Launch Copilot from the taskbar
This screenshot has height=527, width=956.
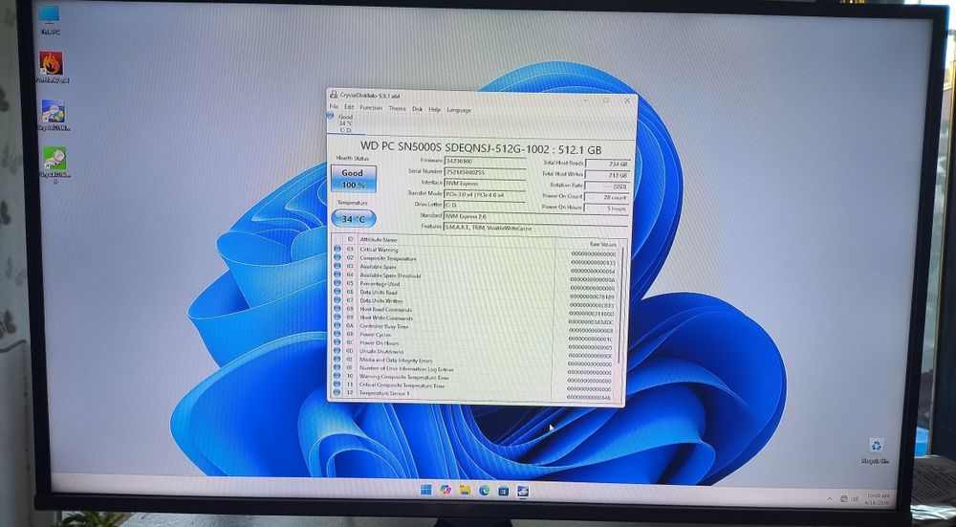445,490
